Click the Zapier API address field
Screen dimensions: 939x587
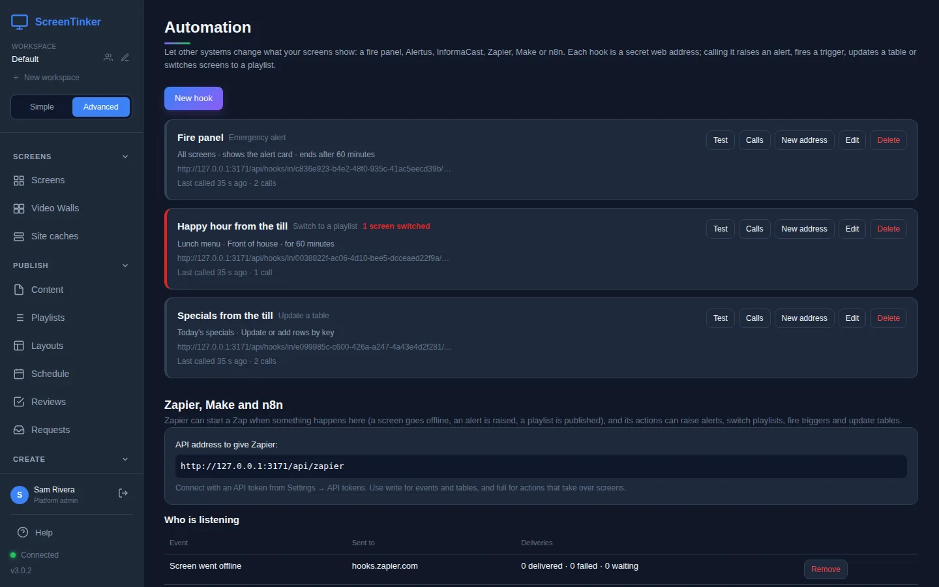[541, 466]
